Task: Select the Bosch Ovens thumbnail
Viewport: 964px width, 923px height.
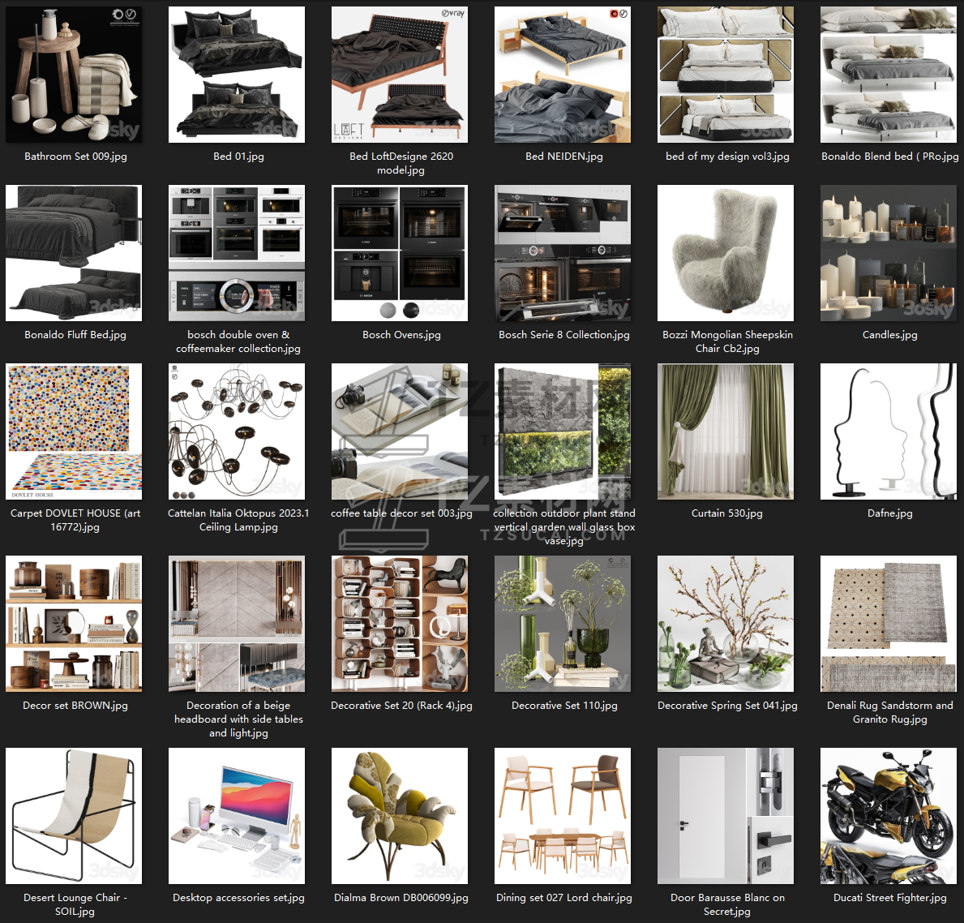Action: (x=400, y=253)
